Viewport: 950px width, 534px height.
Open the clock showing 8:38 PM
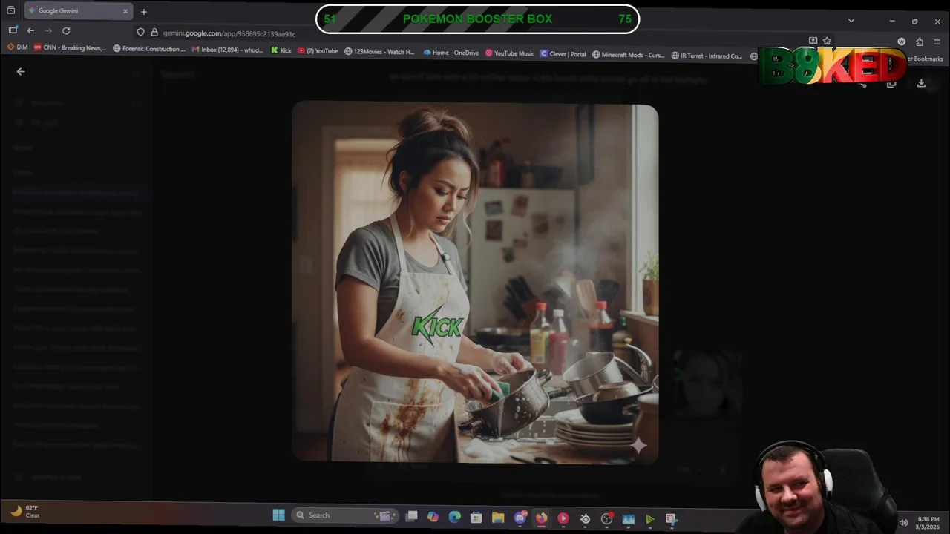pyautogui.click(x=928, y=523)
